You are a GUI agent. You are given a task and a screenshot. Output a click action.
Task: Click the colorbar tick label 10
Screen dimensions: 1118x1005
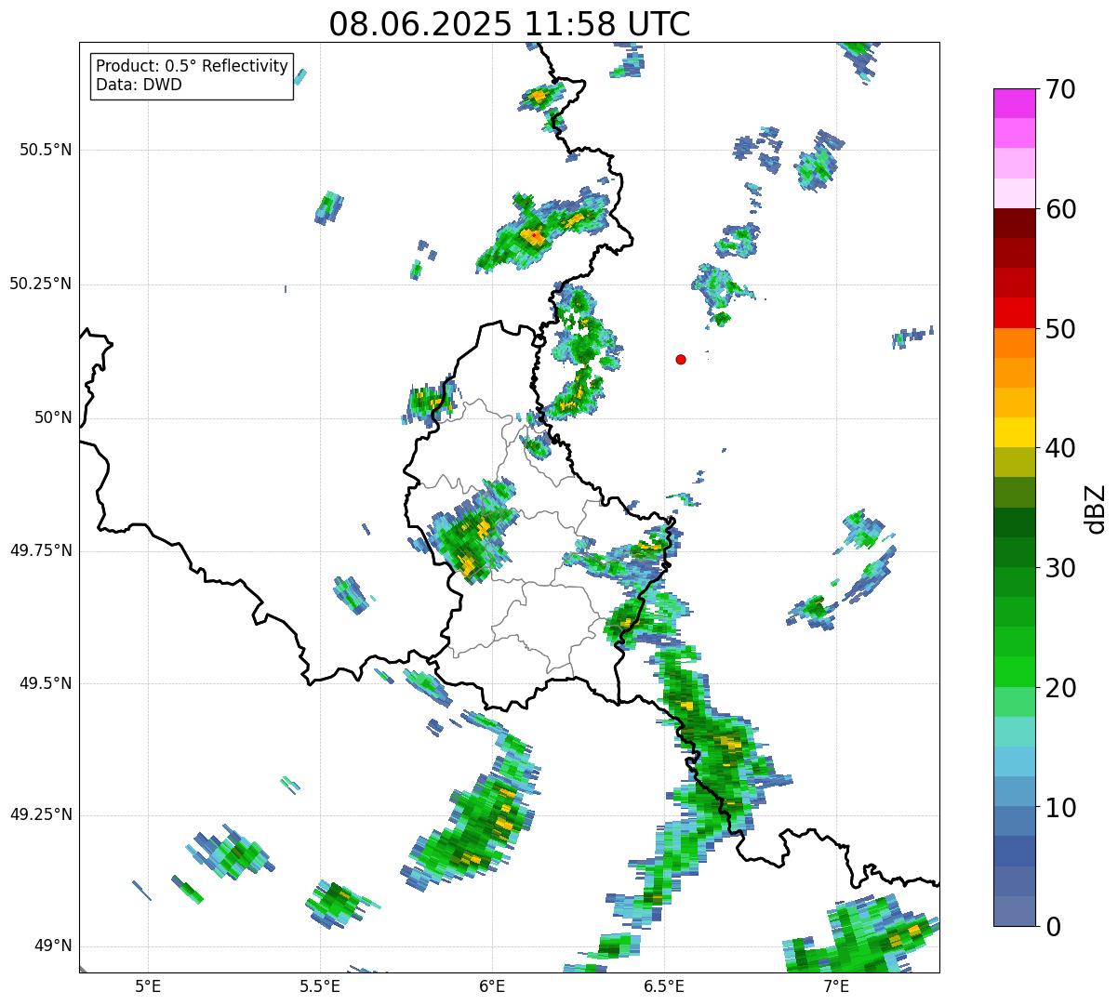tap(1060, 808)
